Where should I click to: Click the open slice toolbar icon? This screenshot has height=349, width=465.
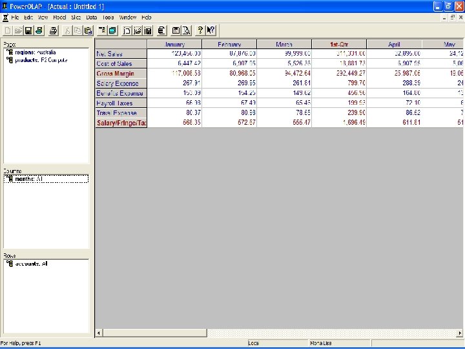click(138, 30)
